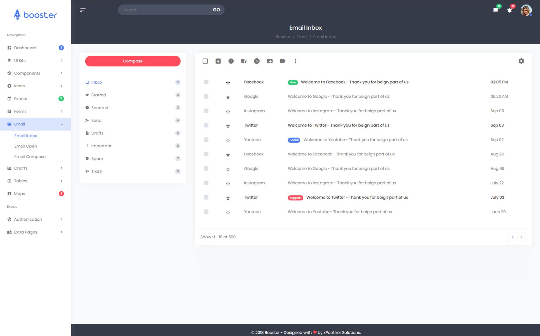The image size is (540, 336).
Task: Click the delete trash toolbar icon
Action: point(244,61)
